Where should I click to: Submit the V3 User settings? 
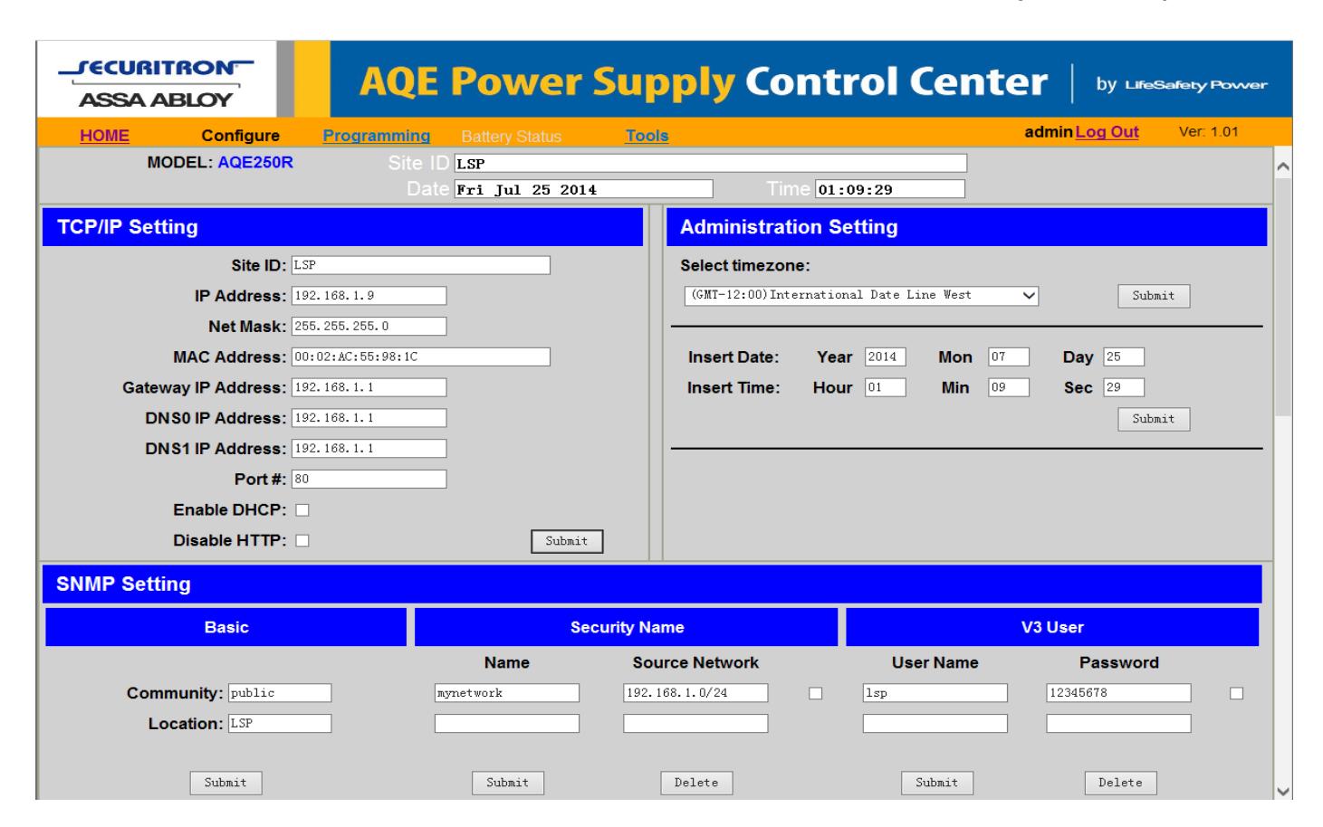point(937,783)
